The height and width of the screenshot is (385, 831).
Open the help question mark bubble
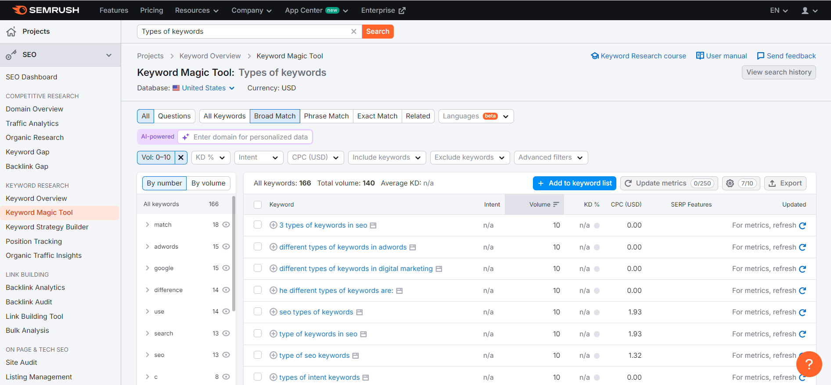point(809,364)
